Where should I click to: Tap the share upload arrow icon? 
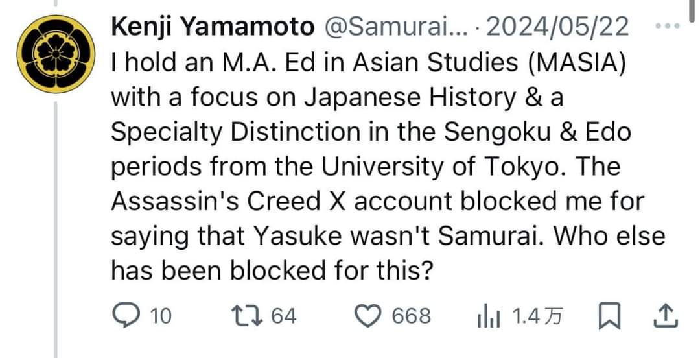(666, 316)
